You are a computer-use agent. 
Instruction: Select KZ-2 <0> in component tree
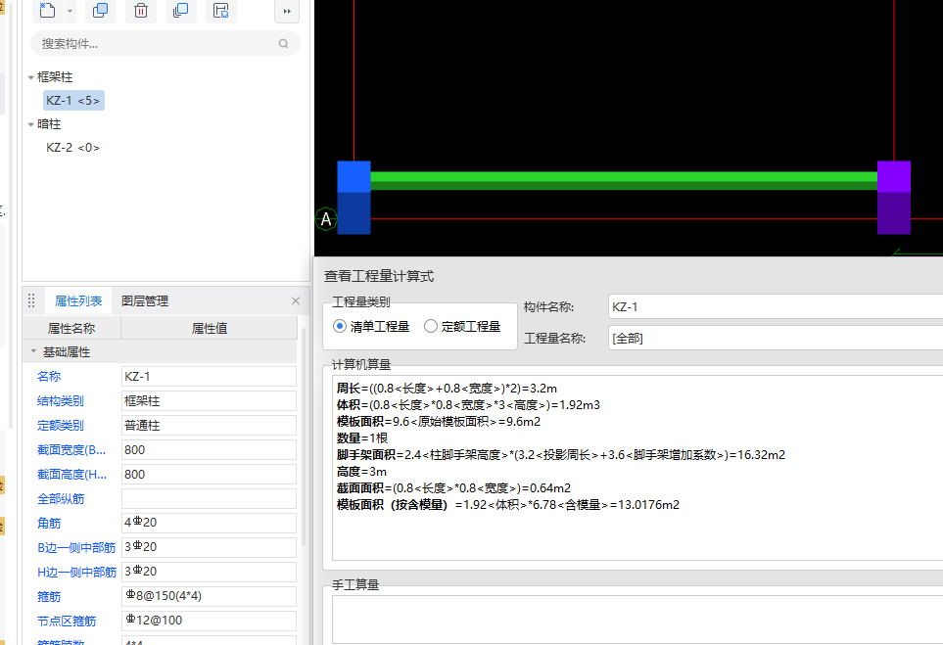tap(72, 147)
